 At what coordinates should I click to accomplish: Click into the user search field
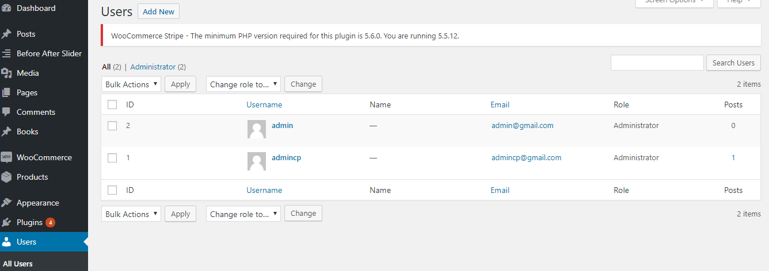[x=657, y=63]
